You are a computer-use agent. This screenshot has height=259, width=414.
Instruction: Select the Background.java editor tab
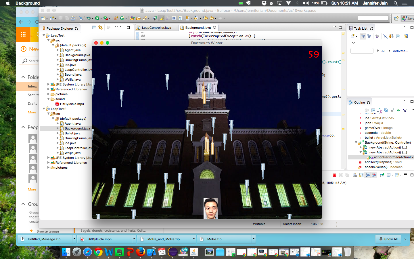198,28
